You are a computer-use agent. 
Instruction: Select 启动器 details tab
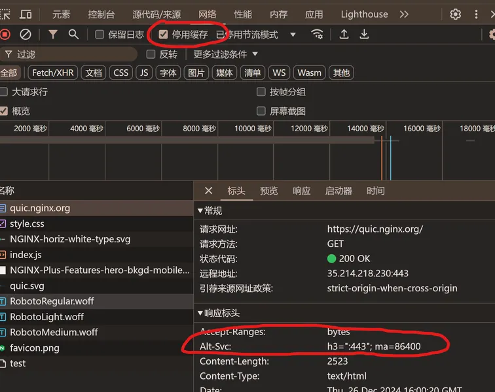pyautogui.click(x=339, y=191)
